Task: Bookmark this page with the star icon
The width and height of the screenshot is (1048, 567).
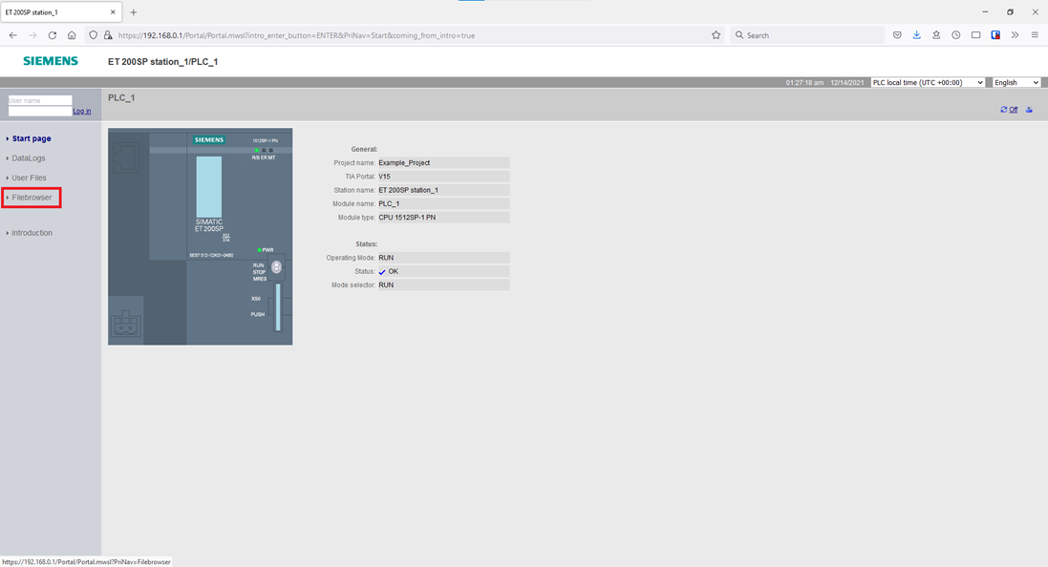Action: click(716, 35)
